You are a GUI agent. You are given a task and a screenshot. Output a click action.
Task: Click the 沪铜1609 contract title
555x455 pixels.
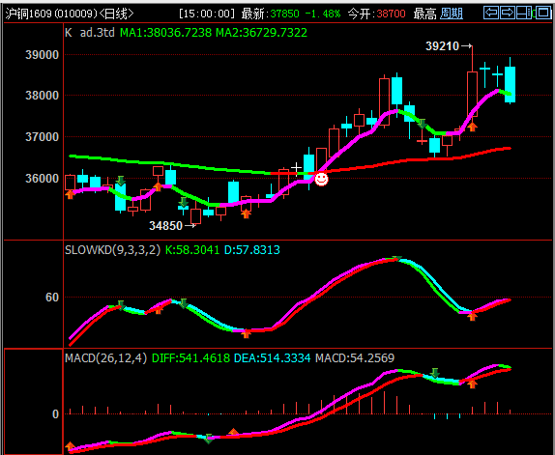[x=29, y=14]
